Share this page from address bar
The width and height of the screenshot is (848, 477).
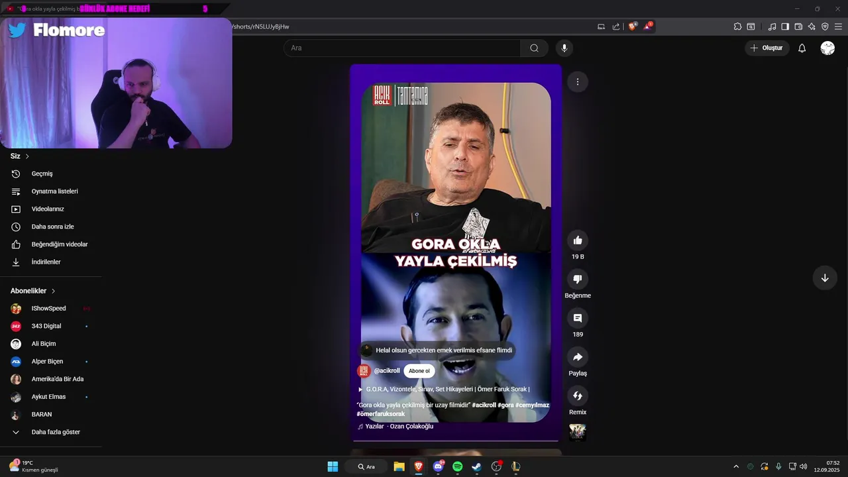(x=616, y=26)
